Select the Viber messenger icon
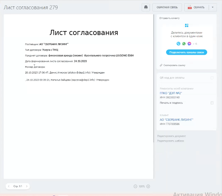 click(x=178, y=44)
